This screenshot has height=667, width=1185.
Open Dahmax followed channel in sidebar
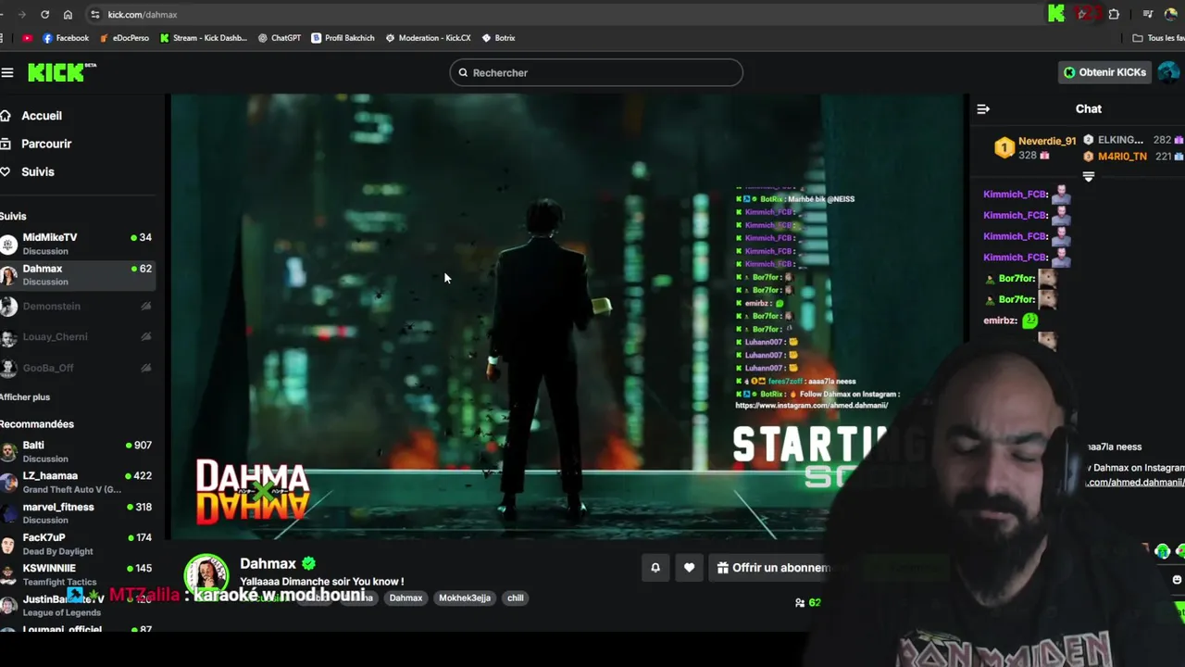coord(78,275)
